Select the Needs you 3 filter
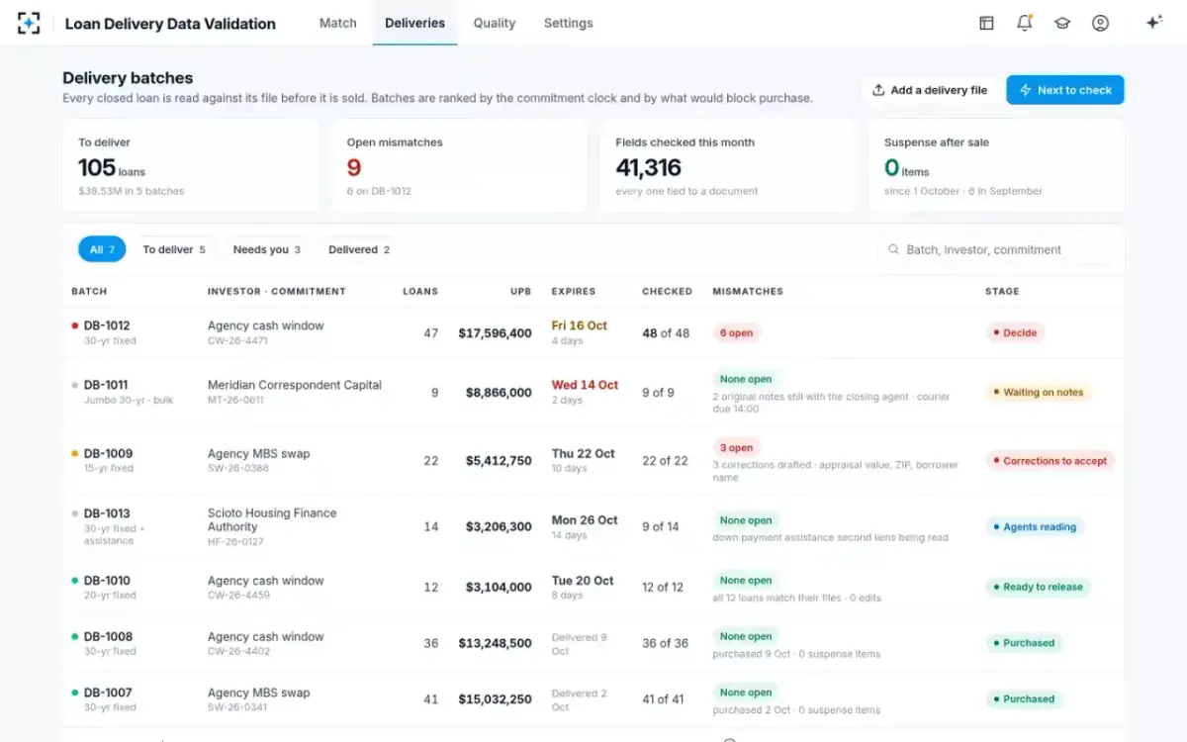The image size is (1187, 742). [x=266, y=249]
